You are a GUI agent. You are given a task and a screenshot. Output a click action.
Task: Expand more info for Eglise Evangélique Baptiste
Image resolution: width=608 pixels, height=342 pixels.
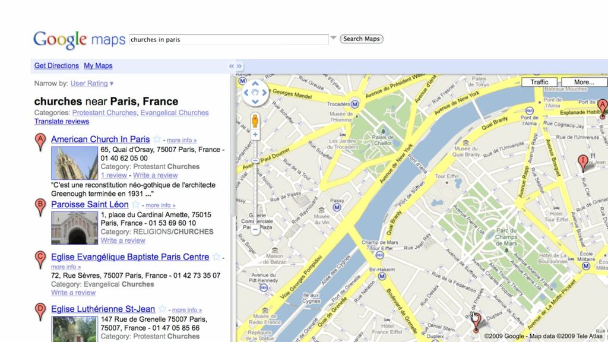point(66,267)
